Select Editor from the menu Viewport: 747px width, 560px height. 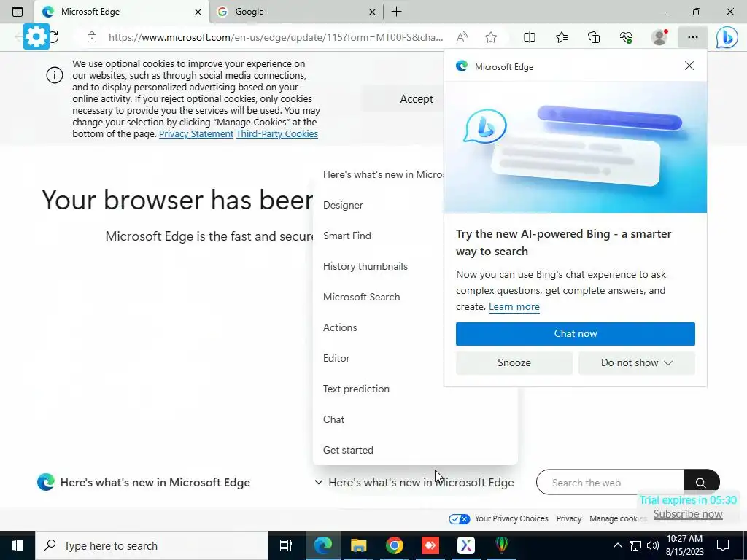click(x=336, y=358)
